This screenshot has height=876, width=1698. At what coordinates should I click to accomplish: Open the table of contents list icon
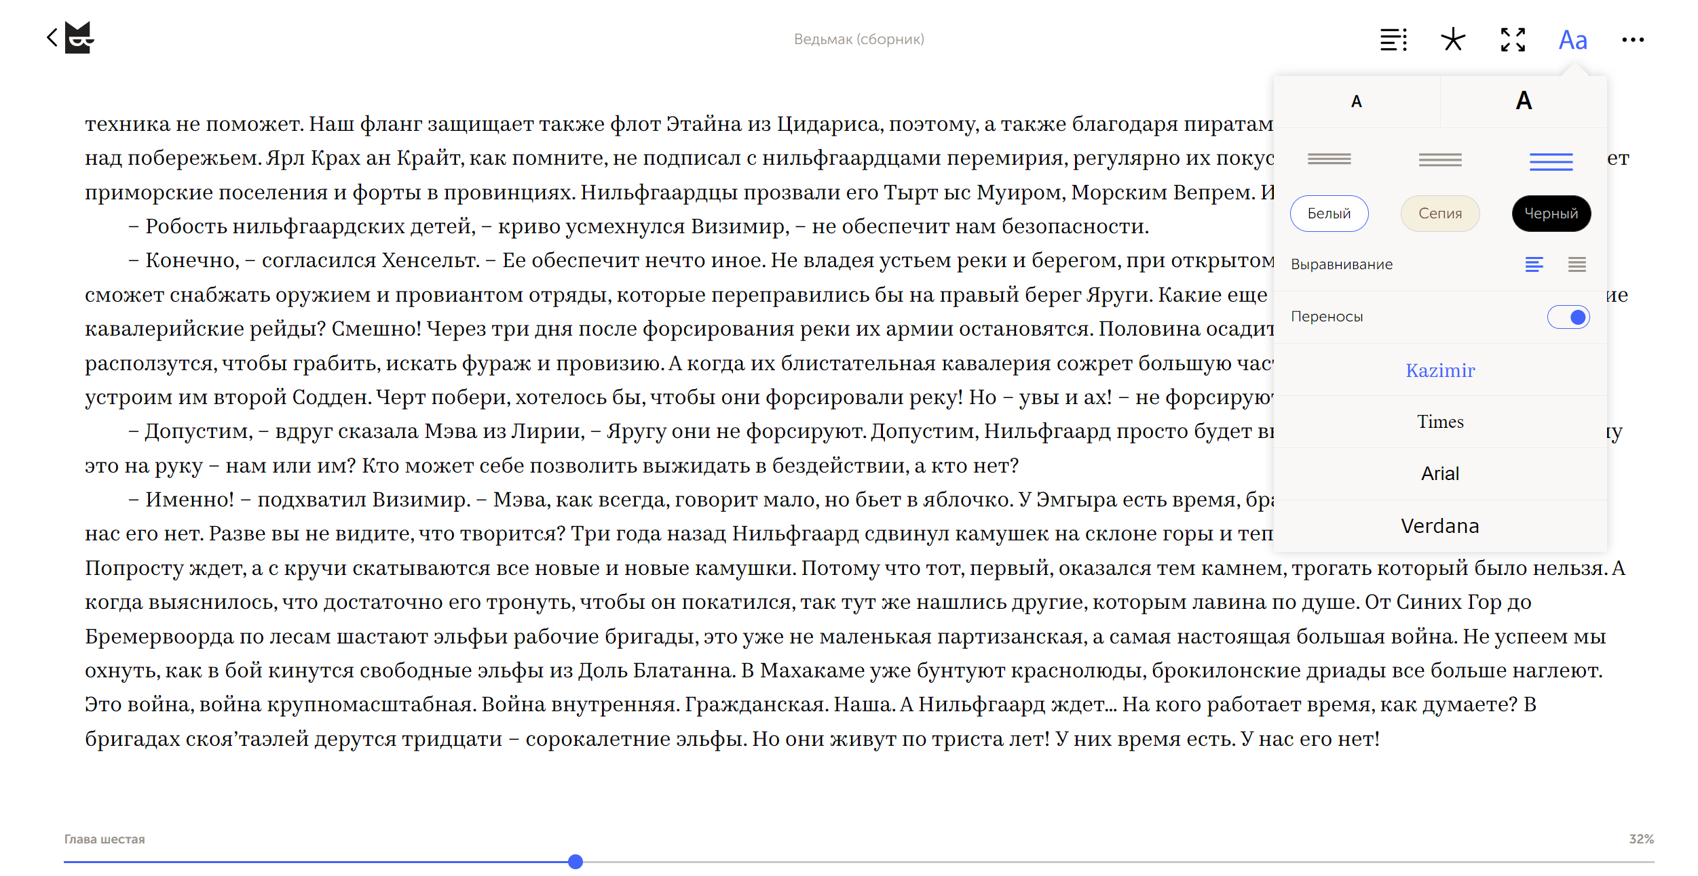1393,39
